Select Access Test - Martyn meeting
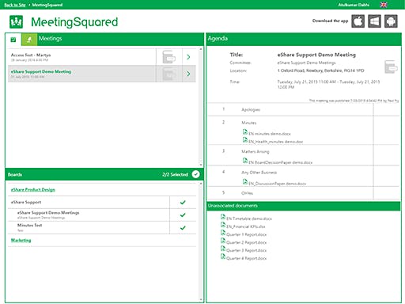 (x=82, y=57)
